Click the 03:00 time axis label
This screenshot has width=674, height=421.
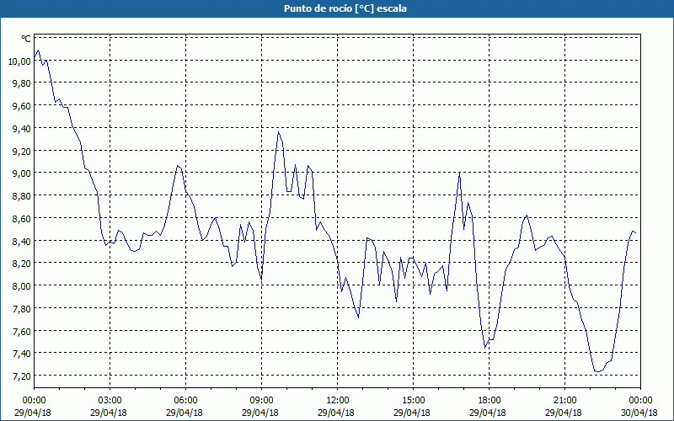coord(110,401)
